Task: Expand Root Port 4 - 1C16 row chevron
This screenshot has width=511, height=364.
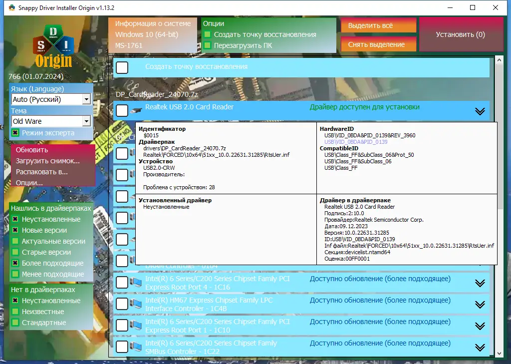Action: (x=480, y=283)
